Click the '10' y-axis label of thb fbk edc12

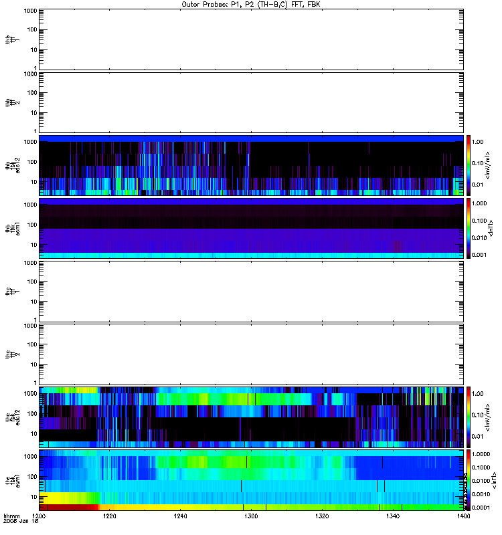point(33,182)
